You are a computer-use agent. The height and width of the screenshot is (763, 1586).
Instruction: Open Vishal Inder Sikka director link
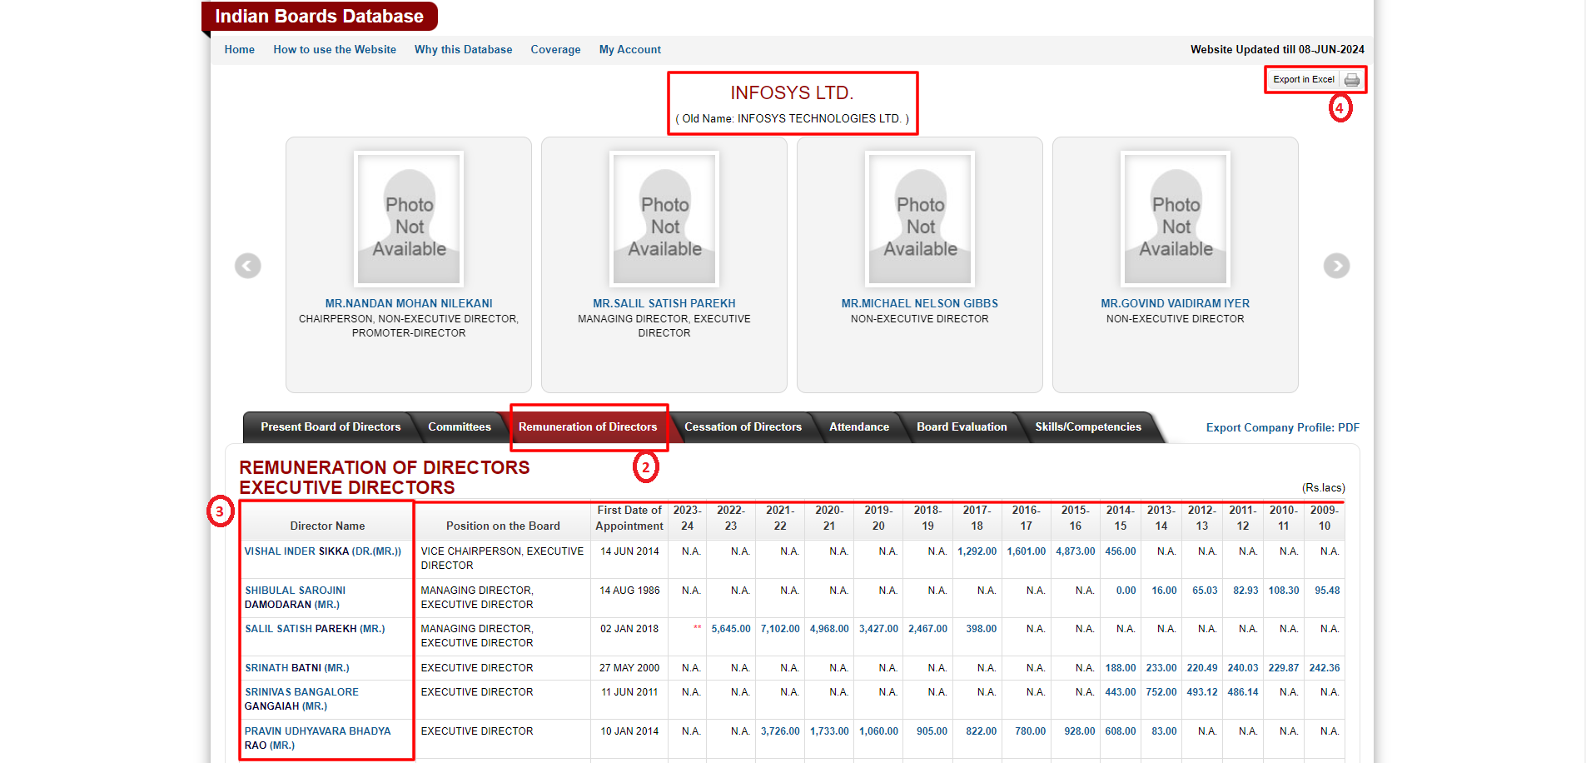pyautogui.click(x=323, y=551)
